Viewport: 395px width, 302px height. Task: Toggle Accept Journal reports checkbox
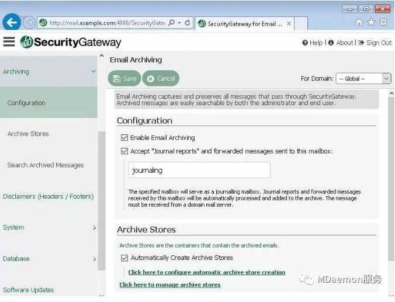point(124,151)
